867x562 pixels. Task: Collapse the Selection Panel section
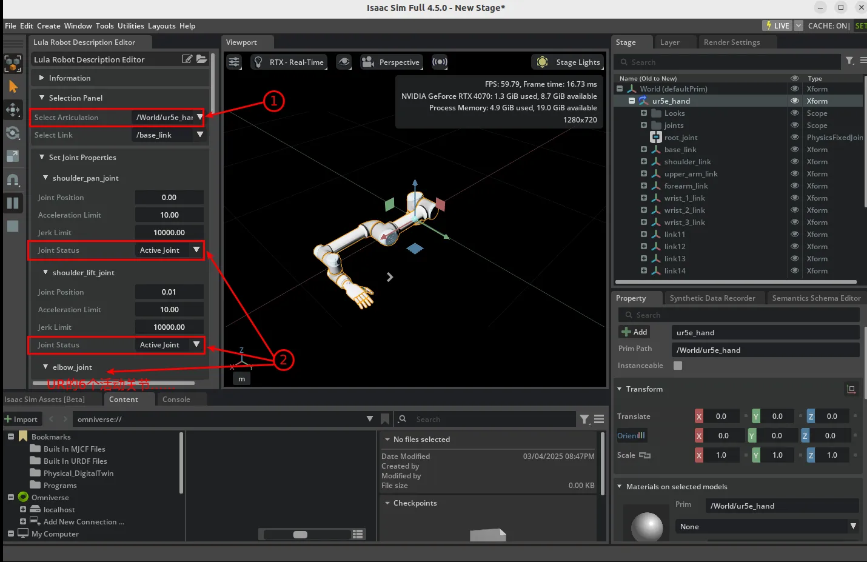tap(41, 98)
